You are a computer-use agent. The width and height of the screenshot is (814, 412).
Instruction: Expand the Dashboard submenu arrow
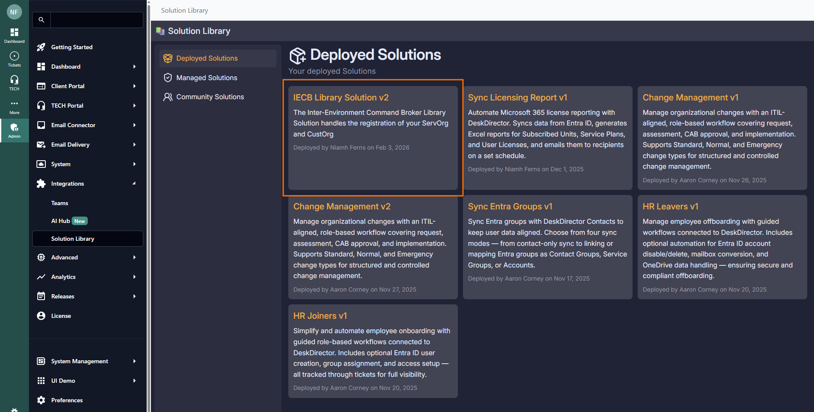point(134,67)
